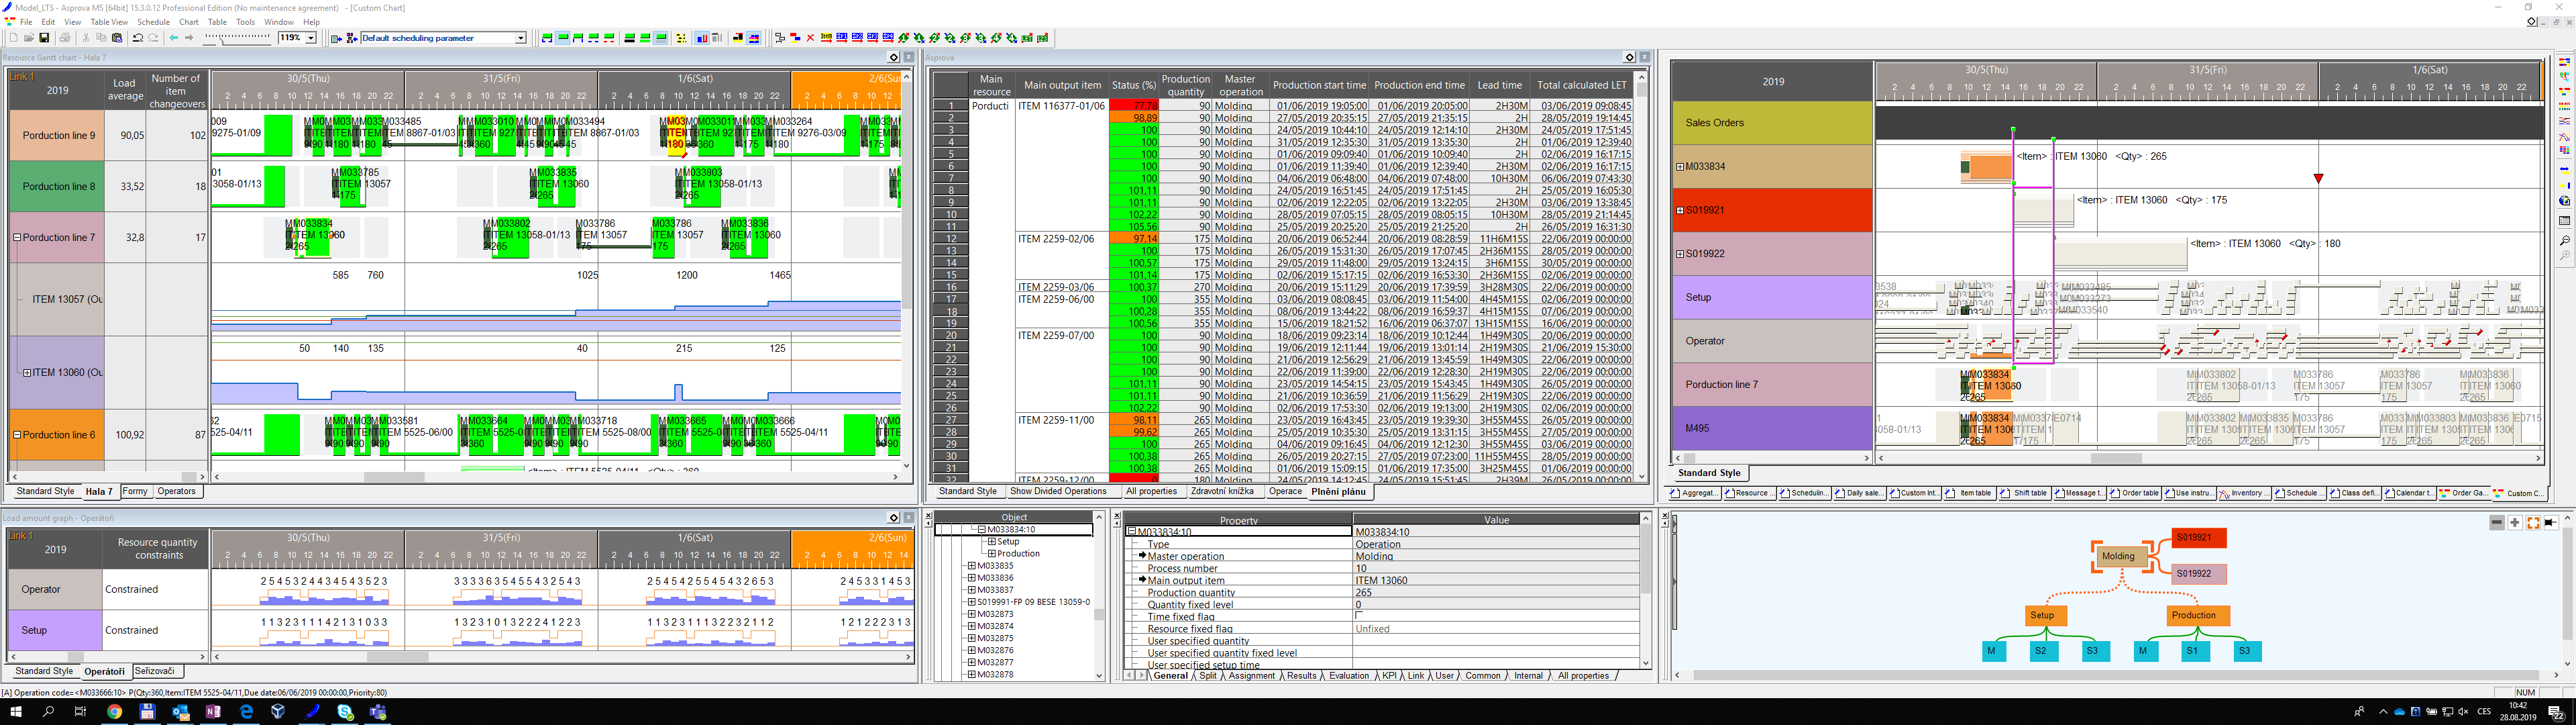Select the Formy tab

click(135, 491)
